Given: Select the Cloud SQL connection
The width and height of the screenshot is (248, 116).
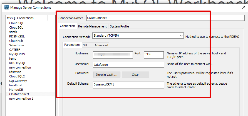Looking at the screenshot, I should 16,23.
